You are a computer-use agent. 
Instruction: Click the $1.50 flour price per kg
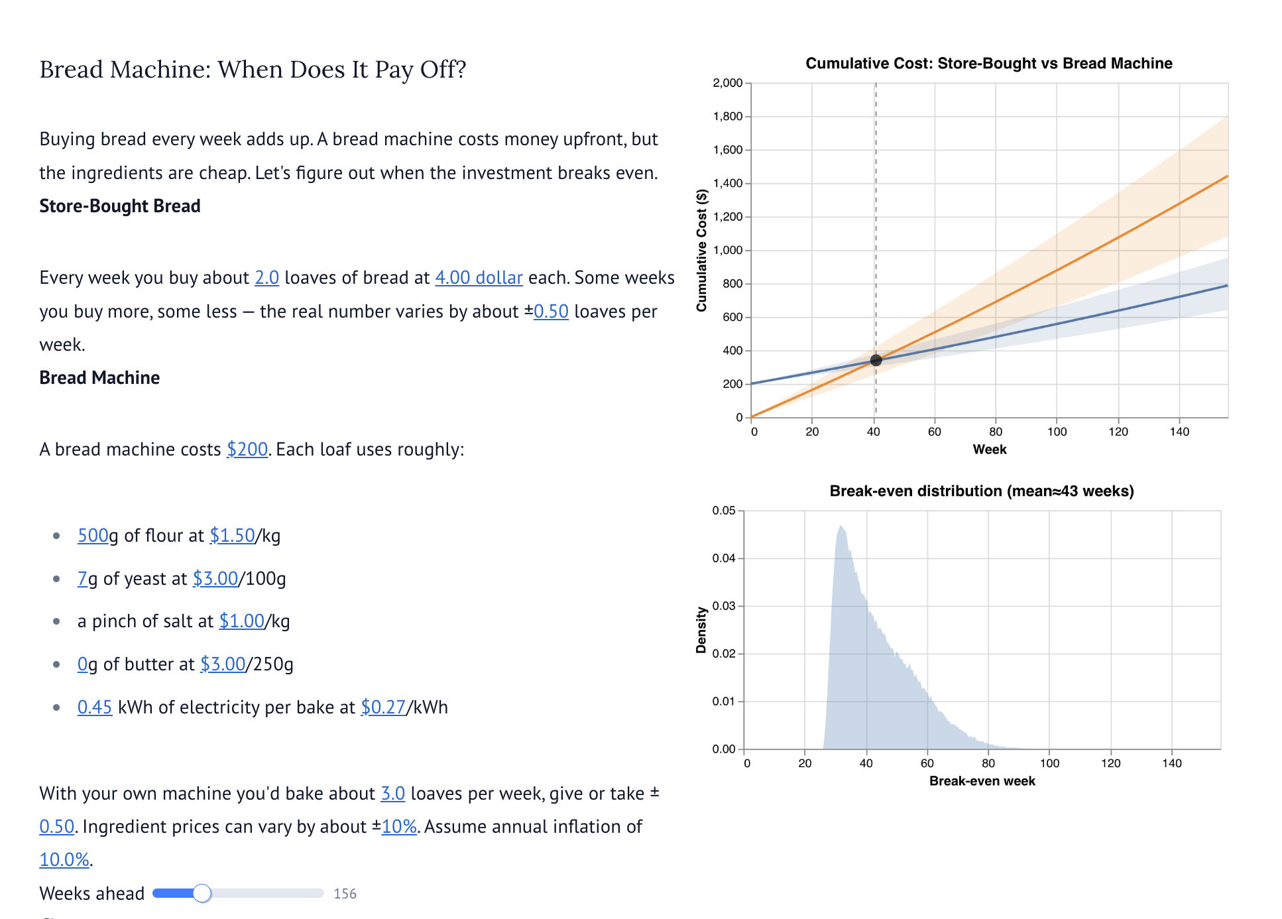(232, 536)
